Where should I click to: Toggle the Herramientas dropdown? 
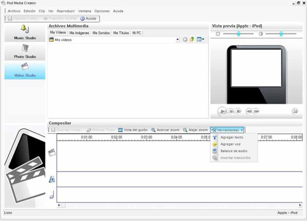click(227, 130)
